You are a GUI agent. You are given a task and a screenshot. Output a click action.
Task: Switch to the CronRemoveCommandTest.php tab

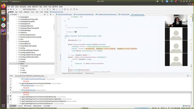(x=106, y=15)
